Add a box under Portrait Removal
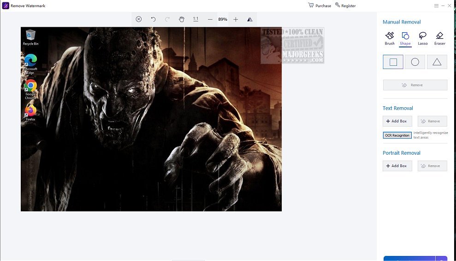 click(x=397, y=166)
